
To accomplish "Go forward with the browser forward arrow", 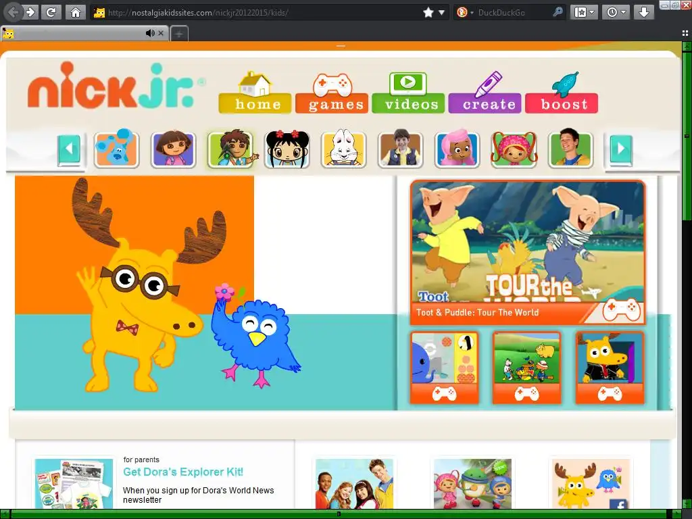I will point(30,12).
